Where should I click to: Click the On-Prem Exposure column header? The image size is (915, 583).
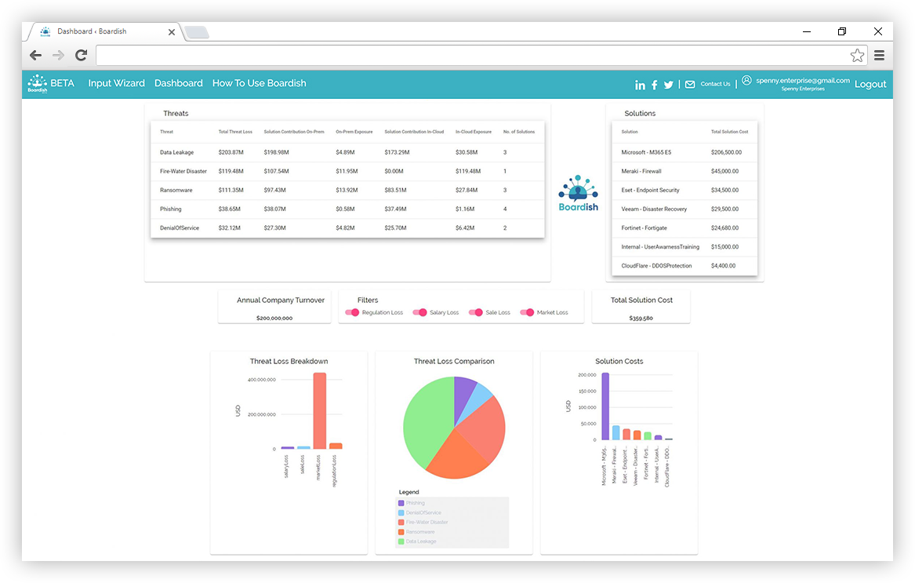354,132
